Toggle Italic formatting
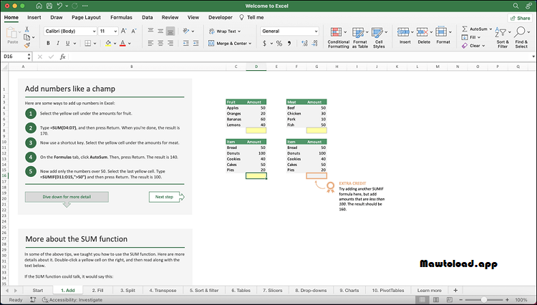This screenshot has height=305, width=537. coord(58,43)
